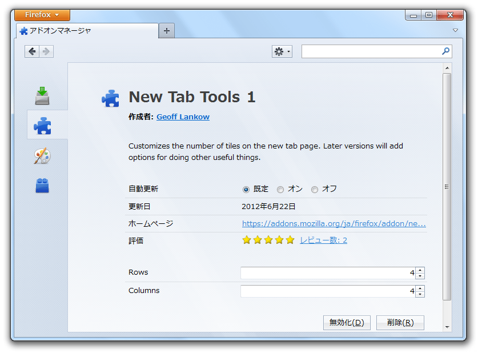Decrease the Columns value
478x353 pixels.
coord(420,294)
